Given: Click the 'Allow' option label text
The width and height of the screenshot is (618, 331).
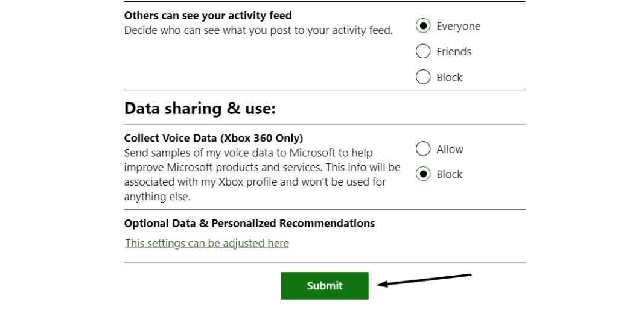Looking at the screenshot, I should 450,150.
